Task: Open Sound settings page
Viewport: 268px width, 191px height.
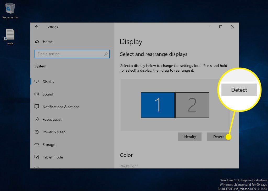Action: 72,94
